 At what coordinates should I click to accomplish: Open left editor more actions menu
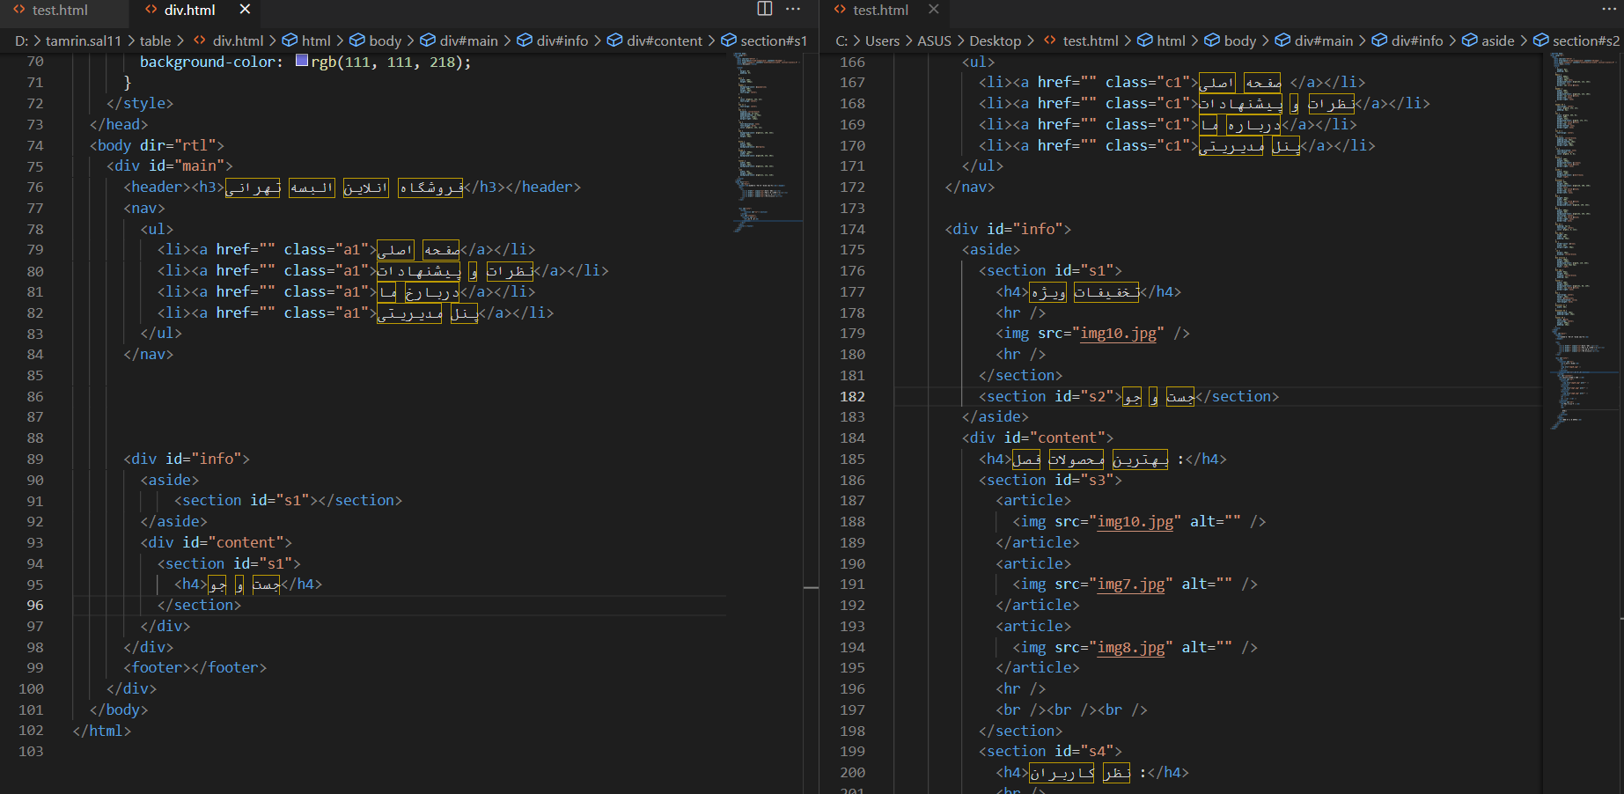tap(793, 9)
